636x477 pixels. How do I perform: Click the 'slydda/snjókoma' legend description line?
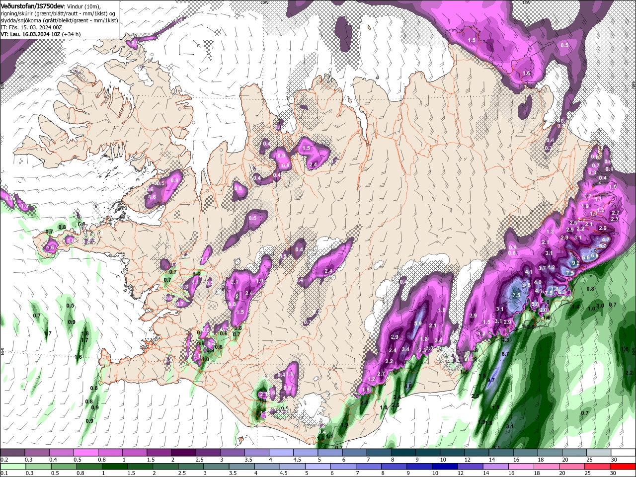59,20
